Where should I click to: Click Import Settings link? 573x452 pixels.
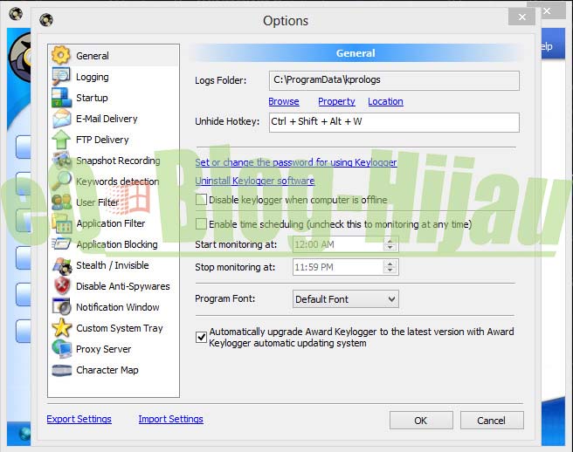(x=170, y=419)
